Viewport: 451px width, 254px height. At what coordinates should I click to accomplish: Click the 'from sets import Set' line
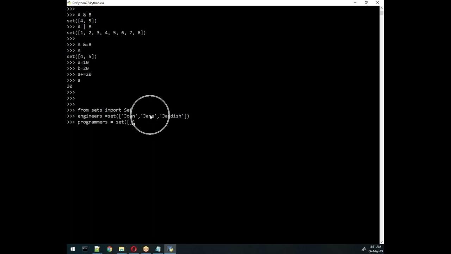(99, 110)
